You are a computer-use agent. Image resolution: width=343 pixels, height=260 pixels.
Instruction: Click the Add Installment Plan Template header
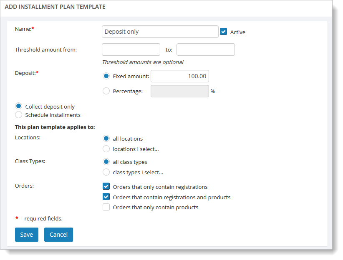point(55,7)
